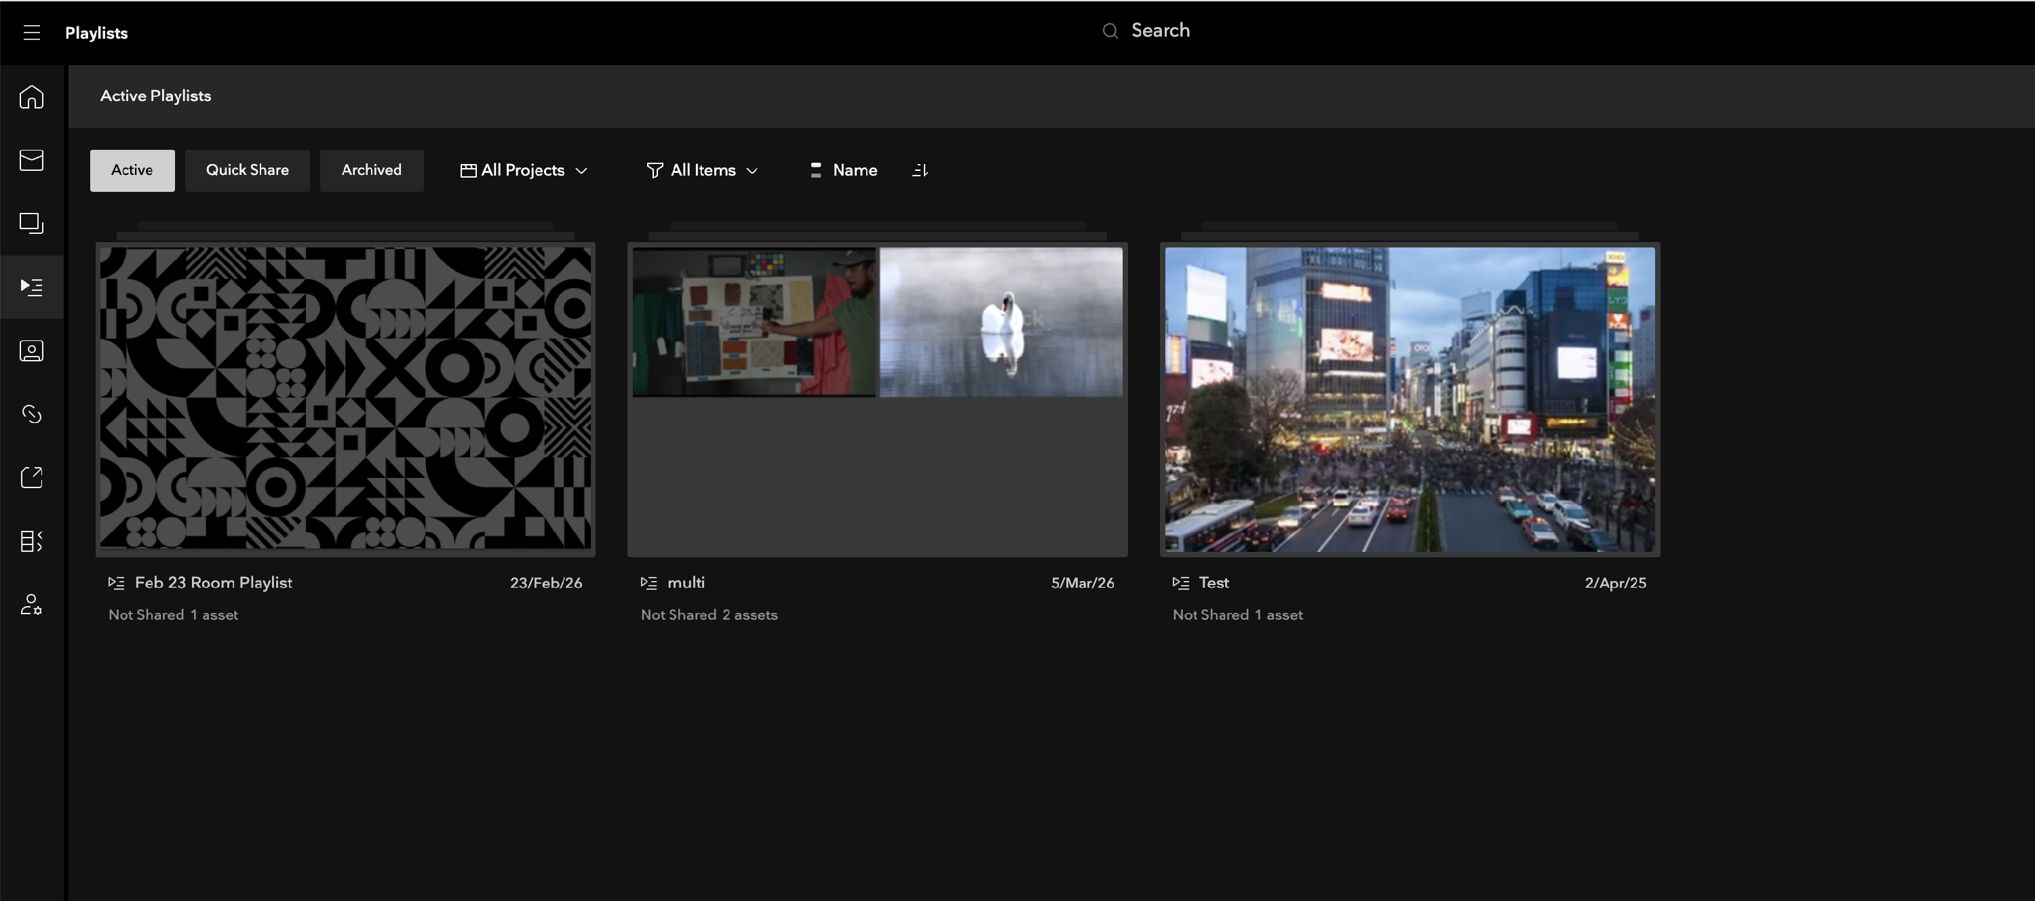2035x901 pixels.
Task: Open the inbox envelope sidebar icon
Action: [x=32, y=160]
